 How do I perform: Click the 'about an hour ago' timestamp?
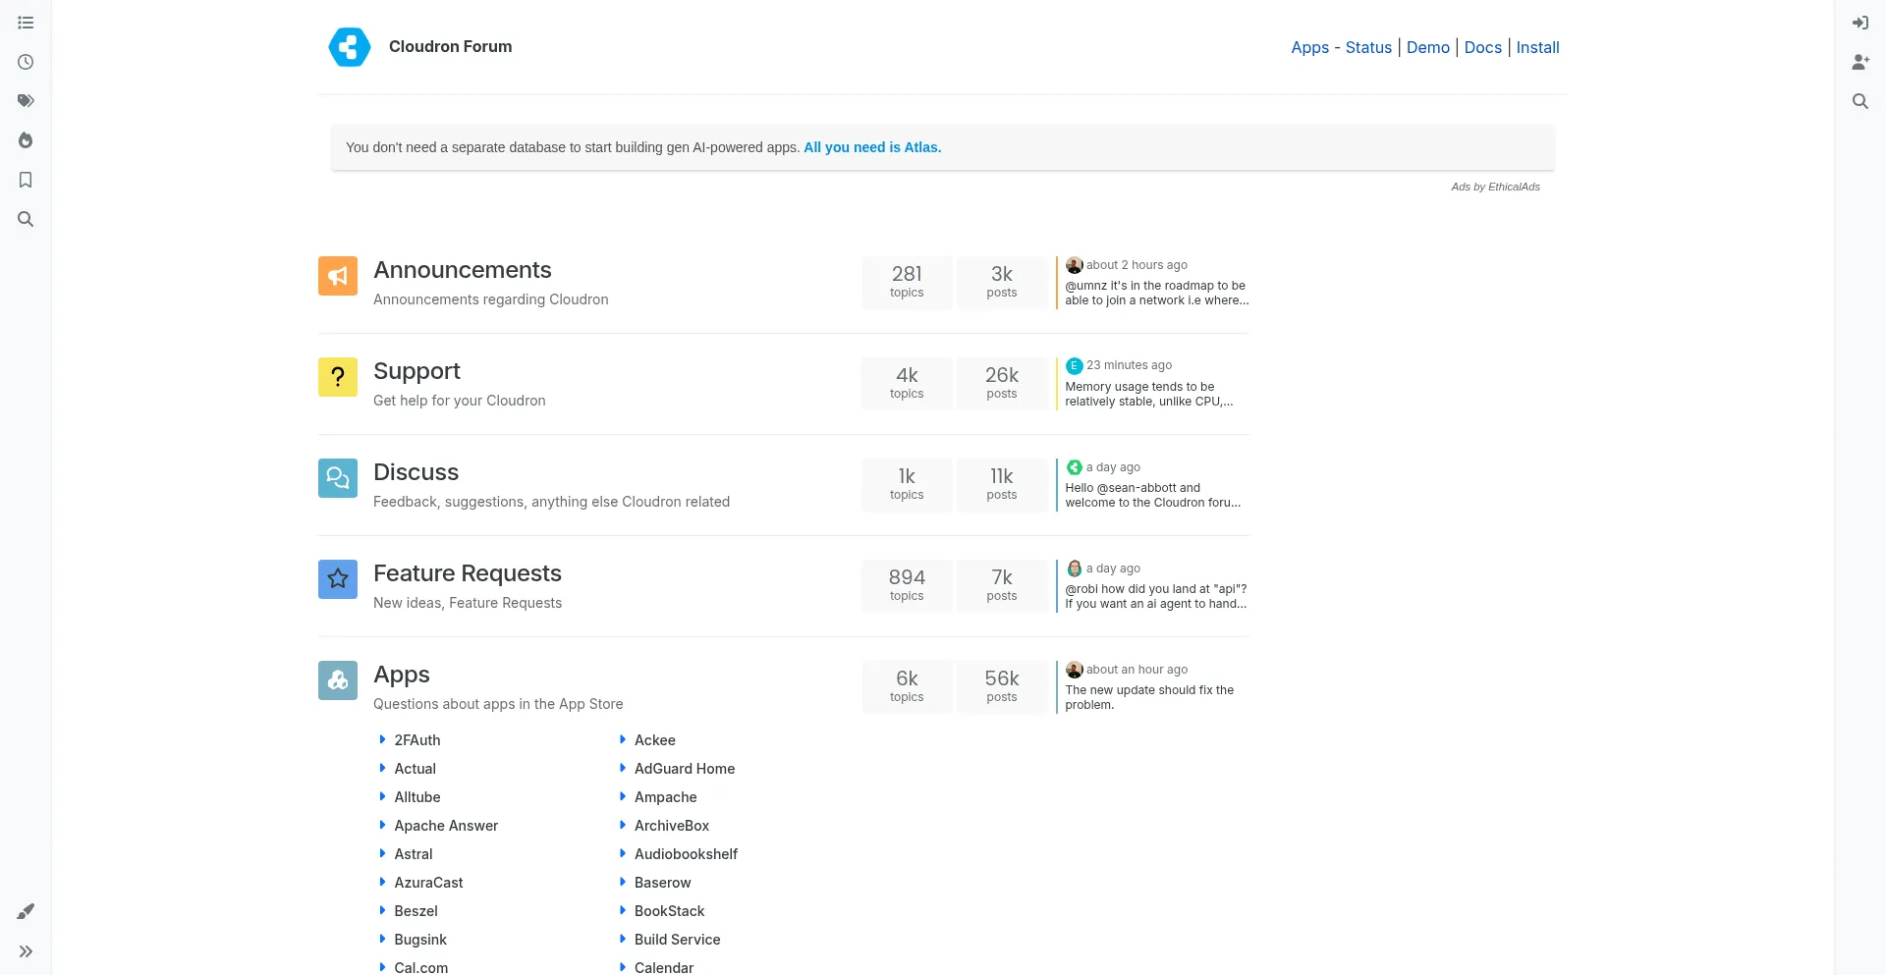pos(1137,670)
